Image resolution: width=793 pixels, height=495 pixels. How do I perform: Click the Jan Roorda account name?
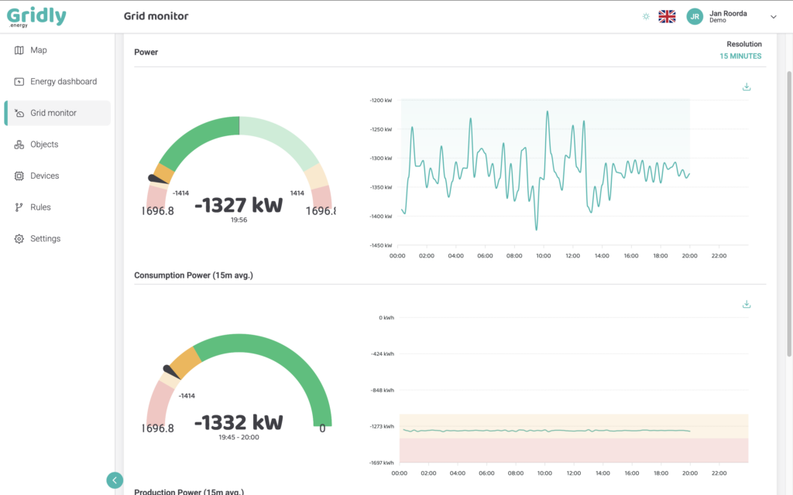[729, 12]
